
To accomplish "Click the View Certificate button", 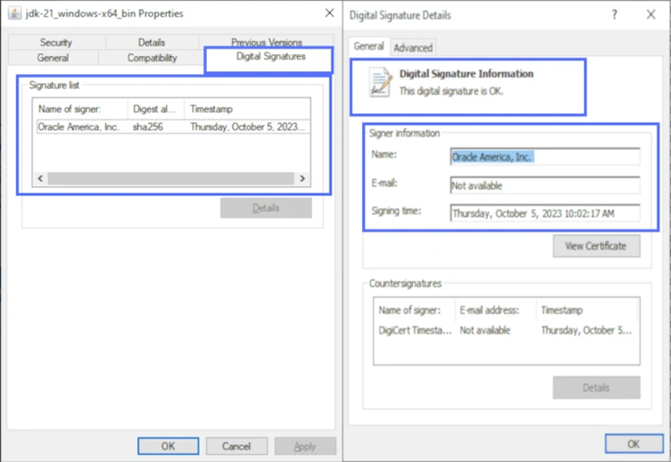I will pos(596,246).
